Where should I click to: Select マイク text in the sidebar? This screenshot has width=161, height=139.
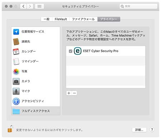26,91
